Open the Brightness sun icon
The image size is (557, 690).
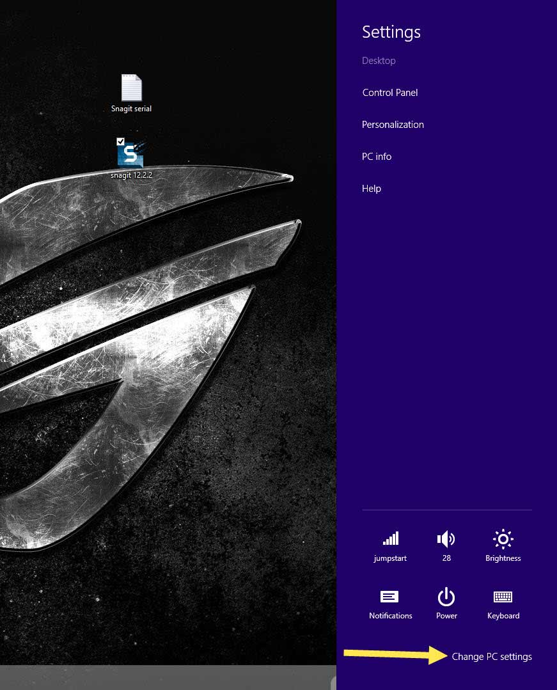tap(503, 539)
